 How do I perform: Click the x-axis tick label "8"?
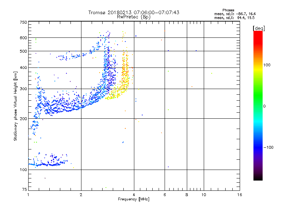pyautogui.click(x=187, y=195)
